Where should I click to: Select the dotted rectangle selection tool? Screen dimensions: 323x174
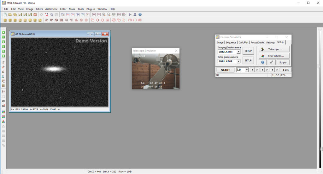tap(3, 96)
